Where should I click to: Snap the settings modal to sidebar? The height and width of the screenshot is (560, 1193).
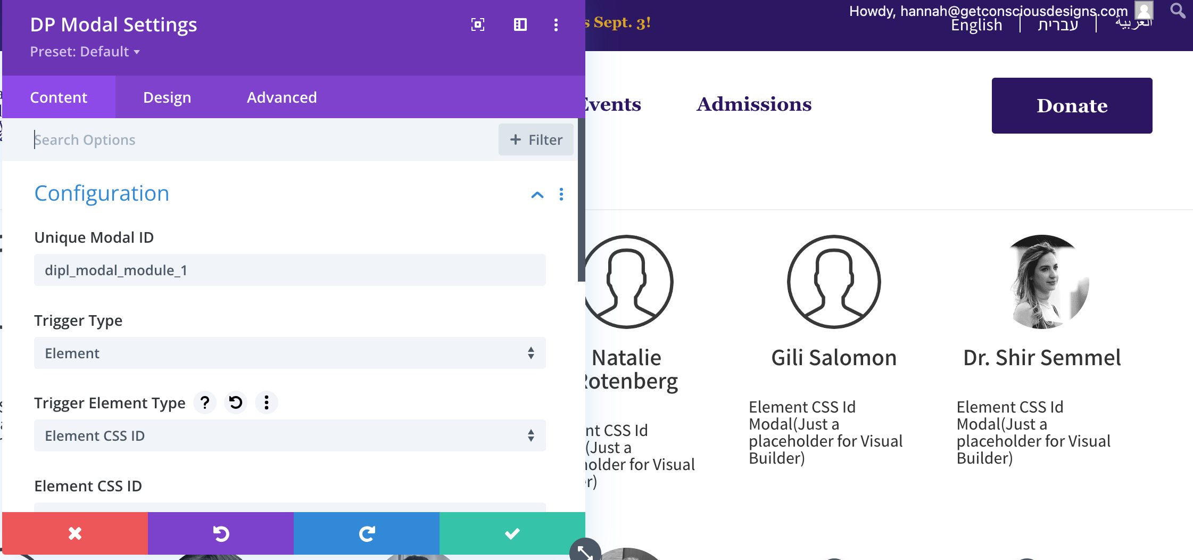520,24
